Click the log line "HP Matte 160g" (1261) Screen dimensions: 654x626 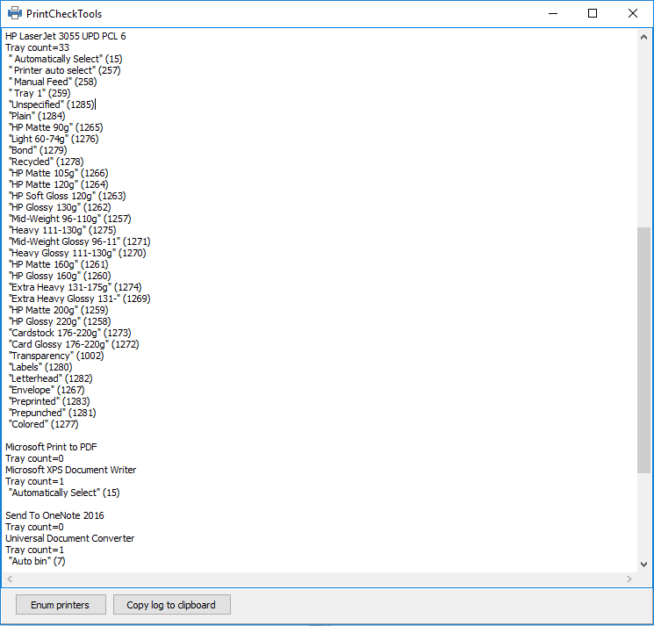(x=59, y=264)
